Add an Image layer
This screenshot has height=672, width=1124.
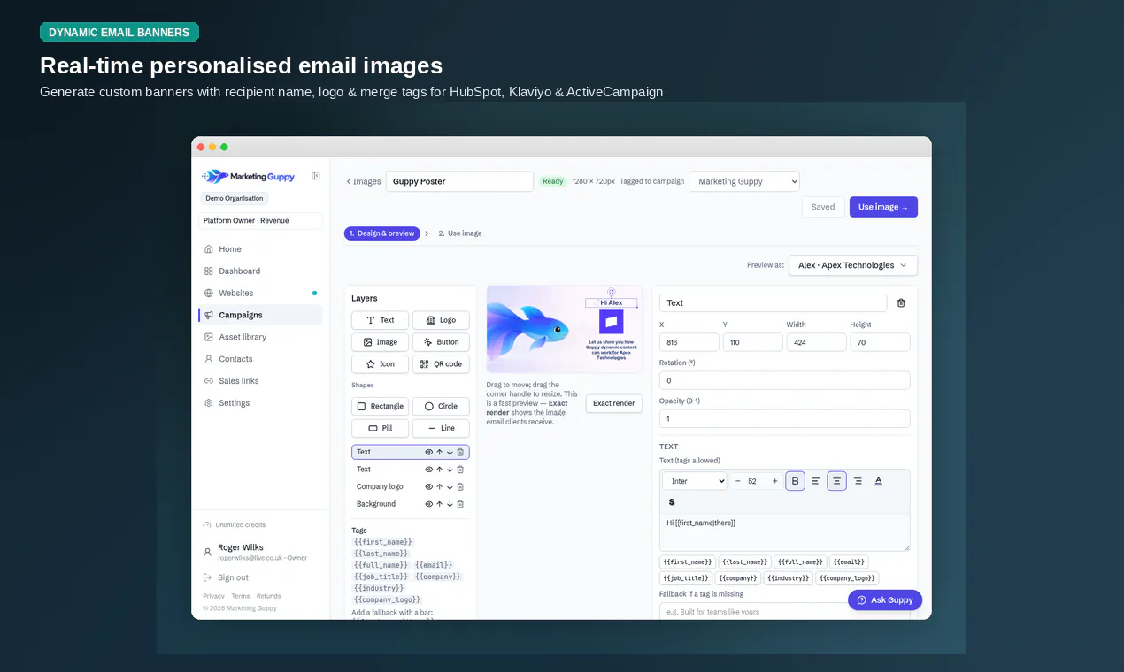pyautogui.click(x=380, y=342)
